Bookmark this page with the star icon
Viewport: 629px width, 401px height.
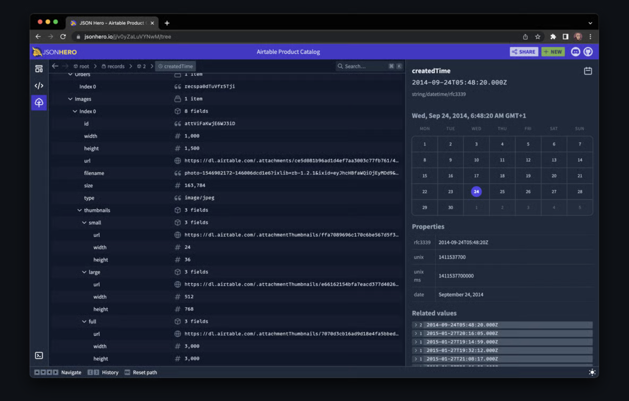pyautogui.click(x=538, y=37)
